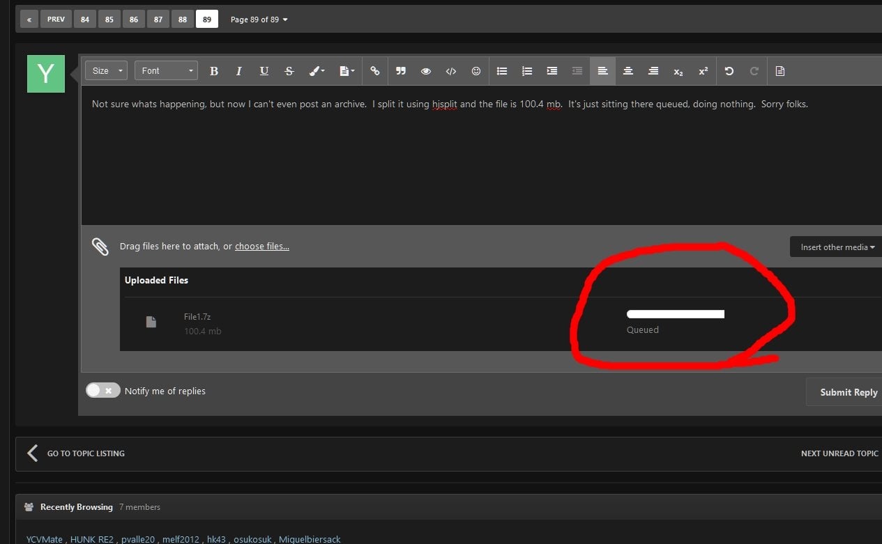Apply underline formatting
The width and height of the screenshot is (882, 544).
[264, 71]
